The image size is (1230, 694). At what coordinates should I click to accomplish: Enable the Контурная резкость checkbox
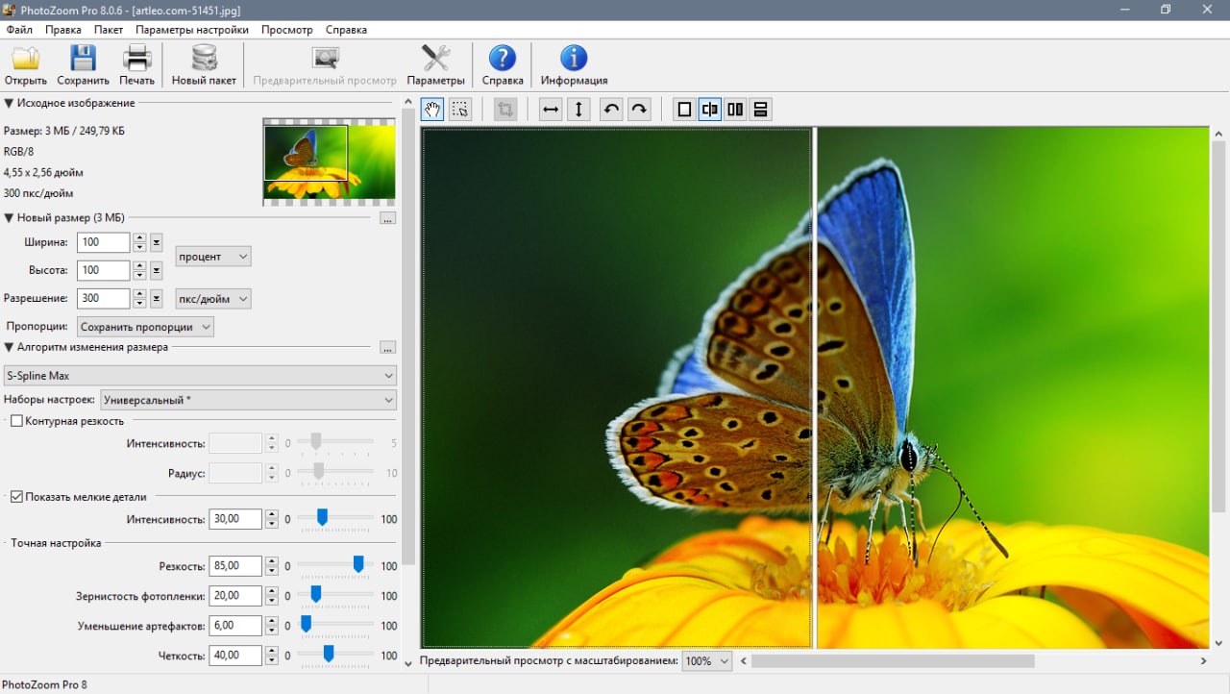pos(16,421)
